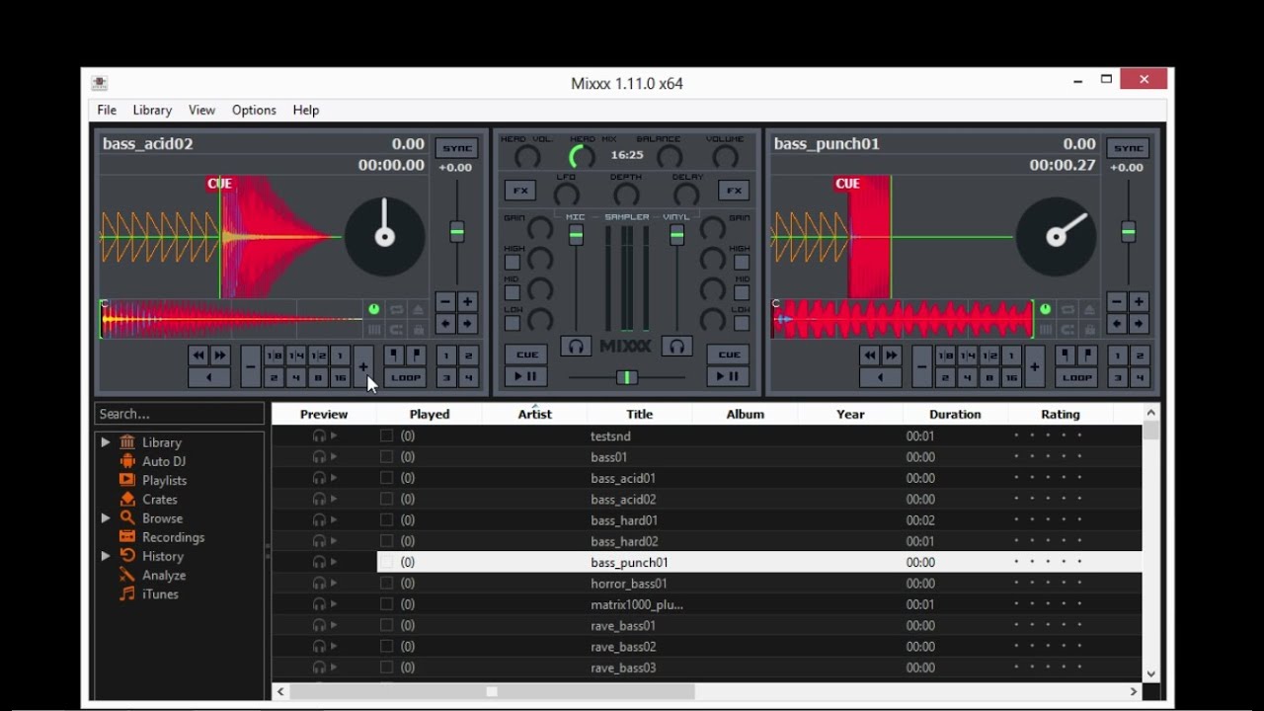Sort library by Year column header
The width and height of the screenshot is (1264, 711).
click(x=850, y=414)
